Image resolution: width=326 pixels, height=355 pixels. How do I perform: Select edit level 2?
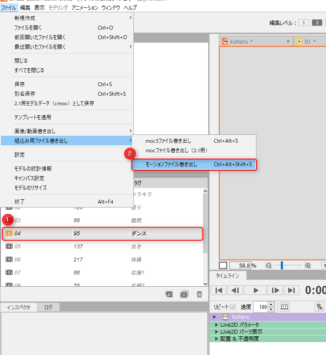pos(317,23)
